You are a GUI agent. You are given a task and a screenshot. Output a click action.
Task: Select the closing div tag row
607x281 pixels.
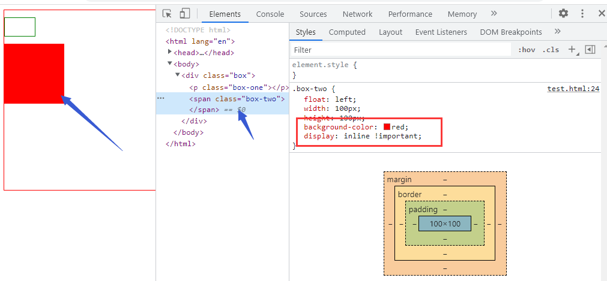point(194,121)
